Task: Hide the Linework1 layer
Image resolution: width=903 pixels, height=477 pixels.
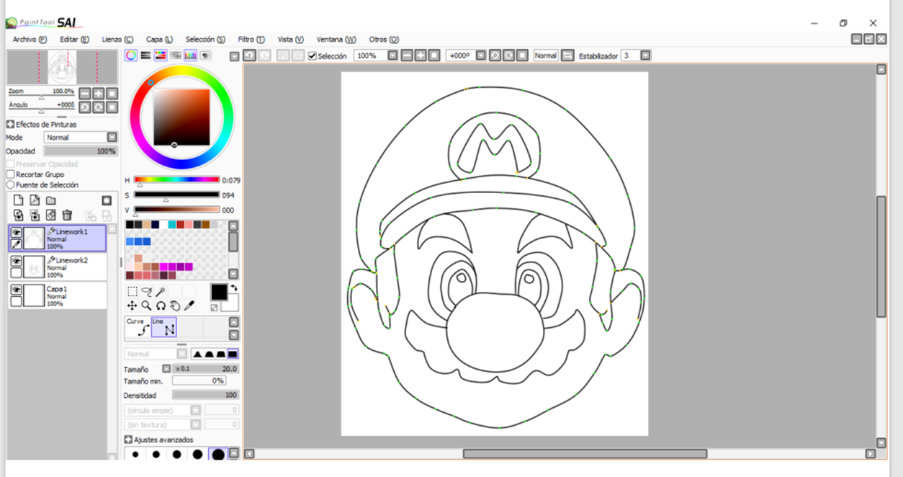Action: 16,232
